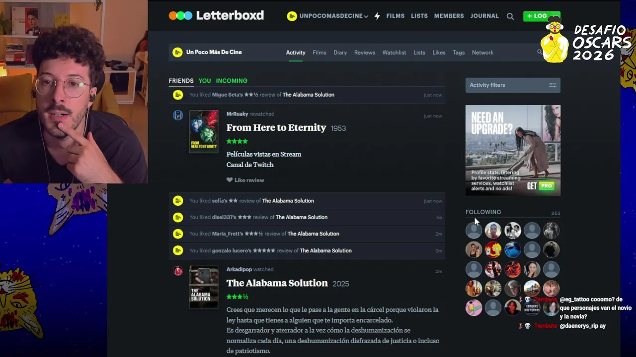
Task: Click the sliders icon in Activity filters
Action: point(553,85)
